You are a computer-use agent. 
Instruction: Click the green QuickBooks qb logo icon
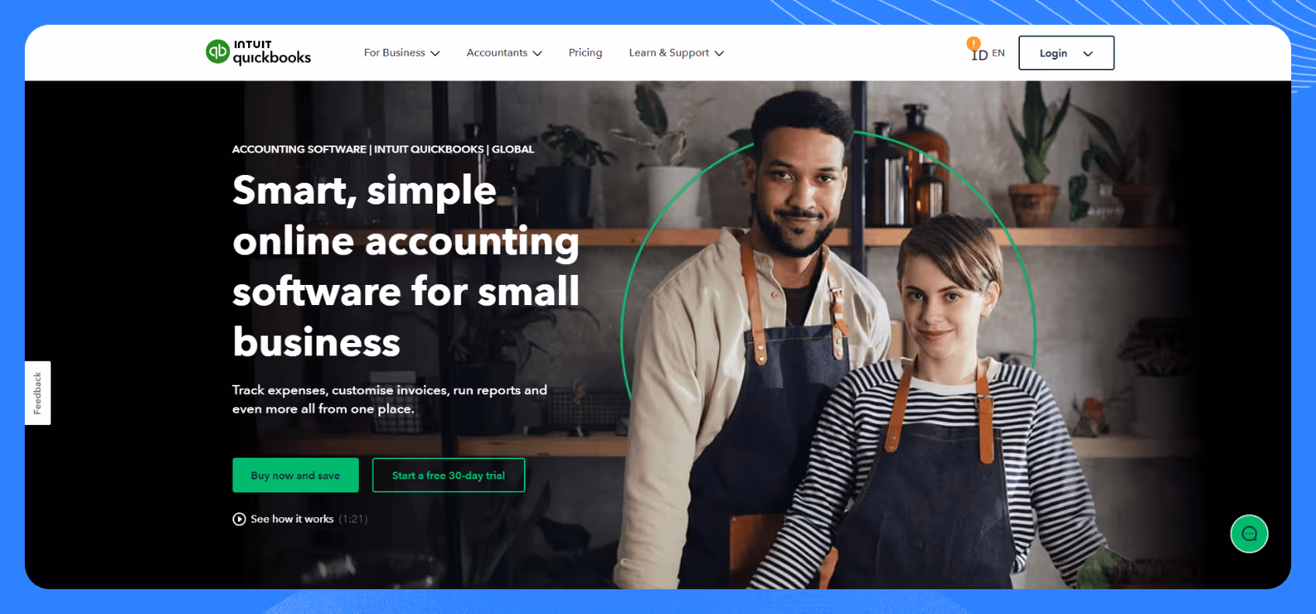[218, 52]
